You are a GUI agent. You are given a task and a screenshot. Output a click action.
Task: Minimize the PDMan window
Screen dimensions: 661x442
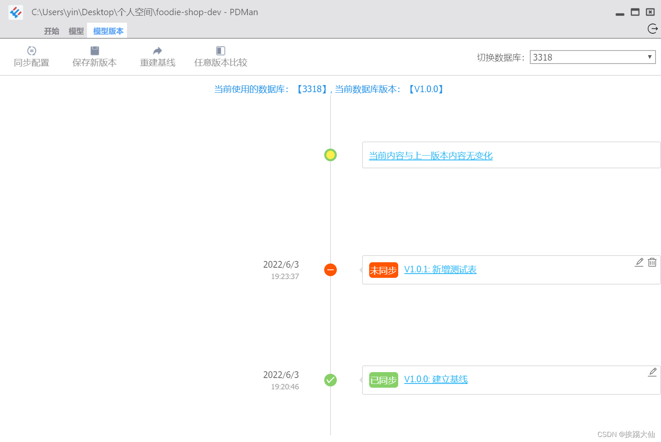(x=620, y=14)
